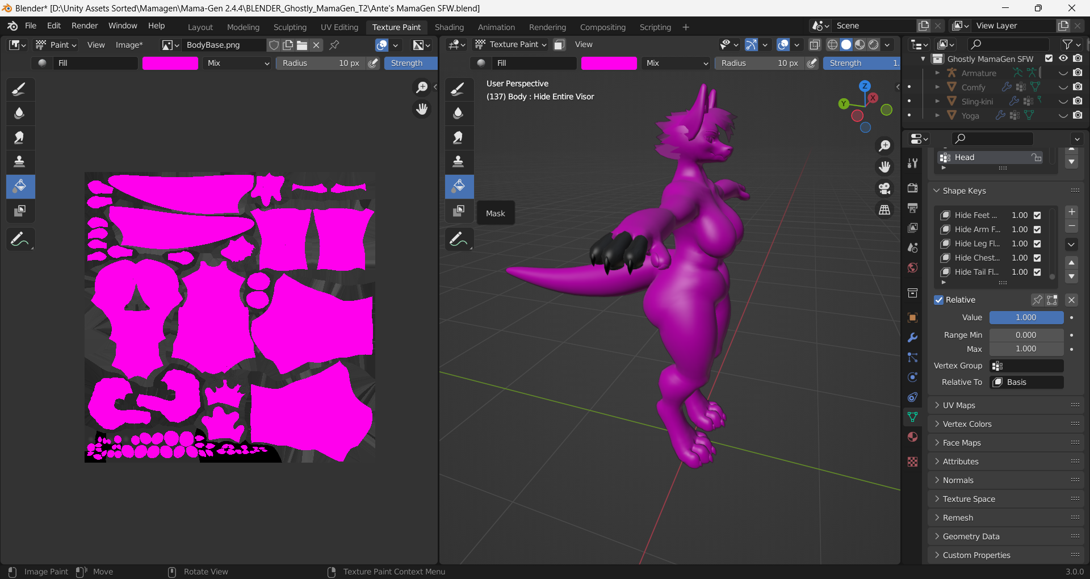Open the Tool properties tab
Screen dimensions: 1090x579
[x=912, y=163]
